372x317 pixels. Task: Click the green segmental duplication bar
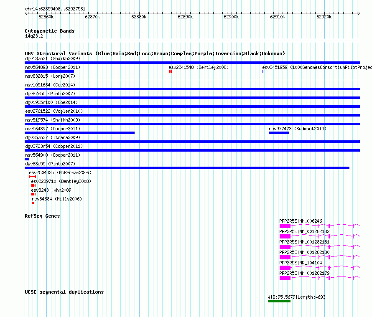coord(279,301)
